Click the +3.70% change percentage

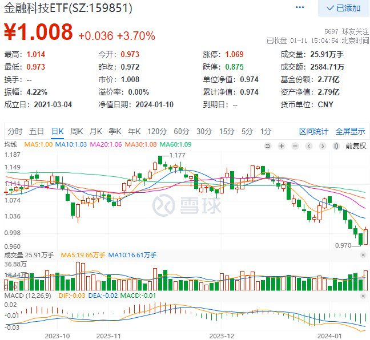point(136,36)
